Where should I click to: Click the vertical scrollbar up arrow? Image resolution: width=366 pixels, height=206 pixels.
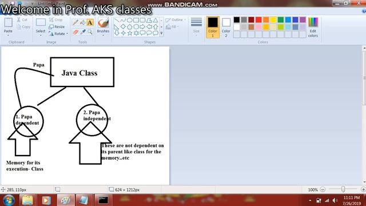click(x=364, y=48)
